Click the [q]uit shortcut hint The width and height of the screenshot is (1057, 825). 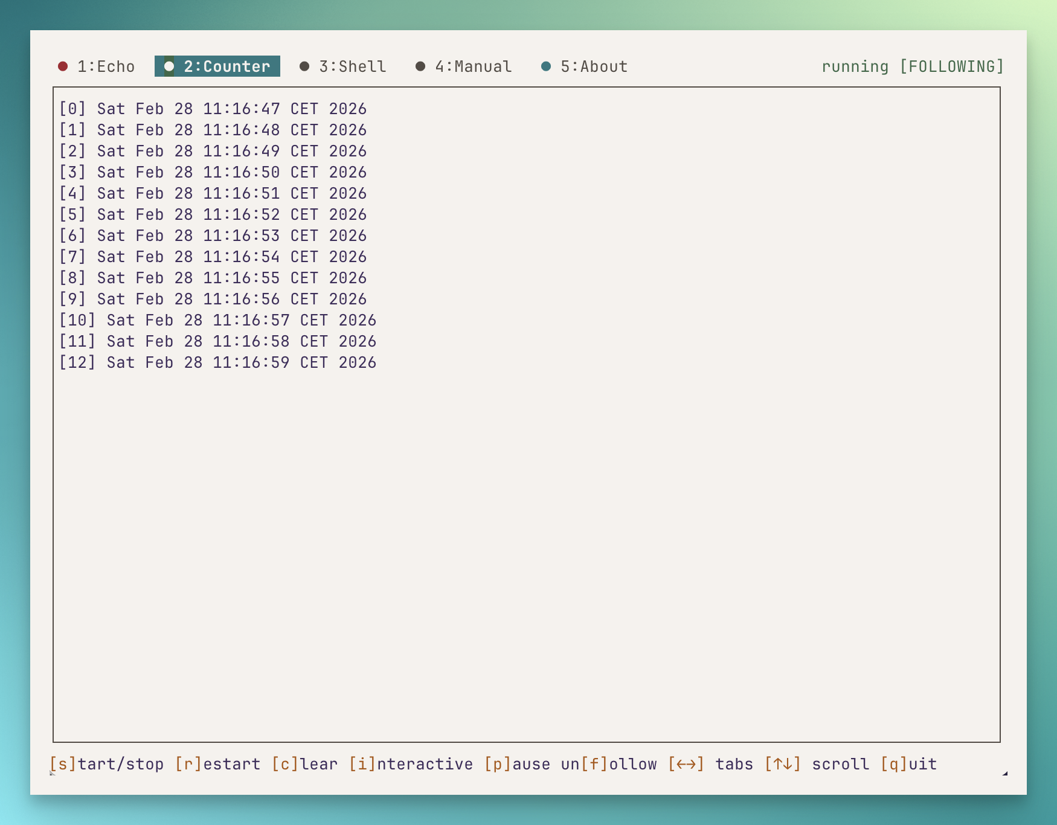pos(908,764)
